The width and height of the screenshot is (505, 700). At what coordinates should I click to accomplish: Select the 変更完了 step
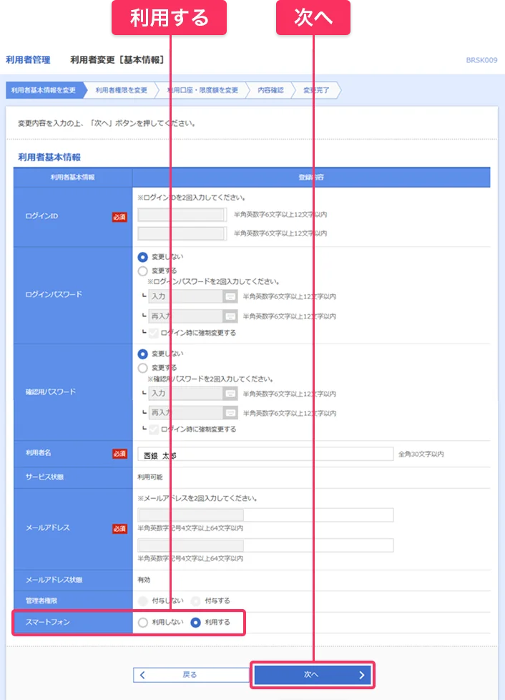point(316,90)
